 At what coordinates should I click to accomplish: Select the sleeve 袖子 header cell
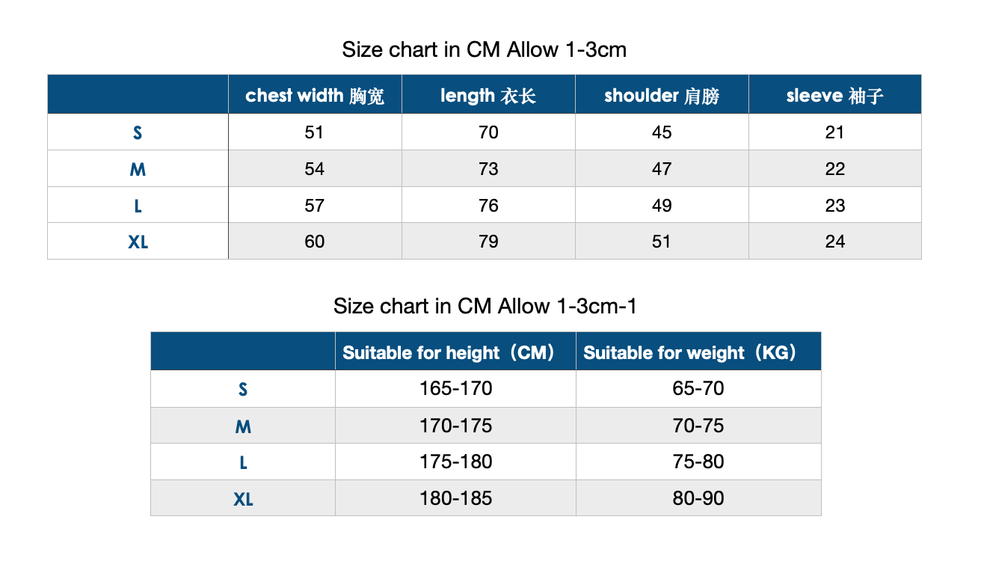click(835, 95)
